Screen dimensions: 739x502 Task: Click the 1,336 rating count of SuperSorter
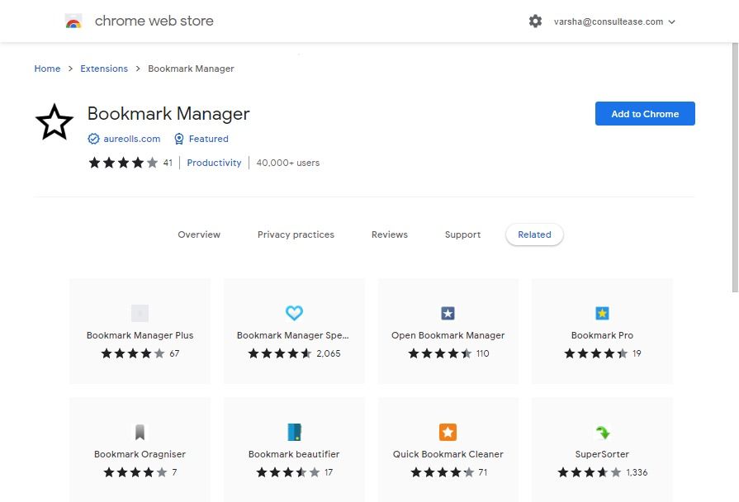tap(637, 472)
